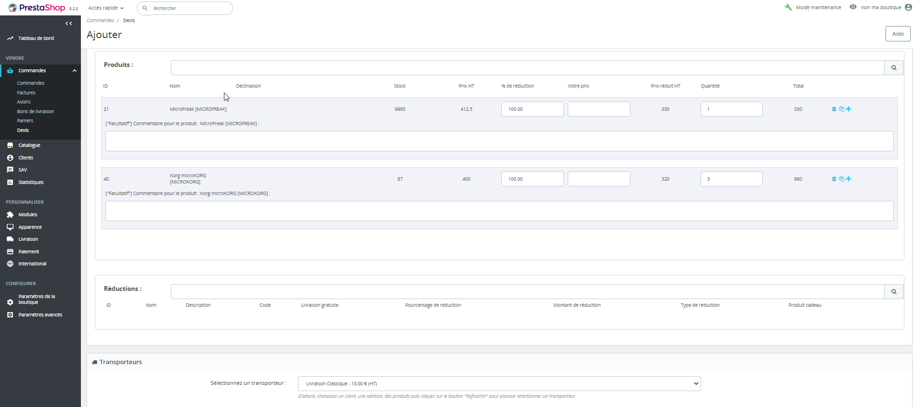The image size is (913, 407).
Task: Duplicate the Korg microKORG product line
Action: 841,179
